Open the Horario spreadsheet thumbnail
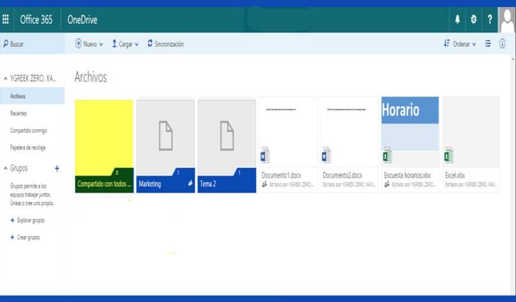516x302 pixels. pos(410,131)
